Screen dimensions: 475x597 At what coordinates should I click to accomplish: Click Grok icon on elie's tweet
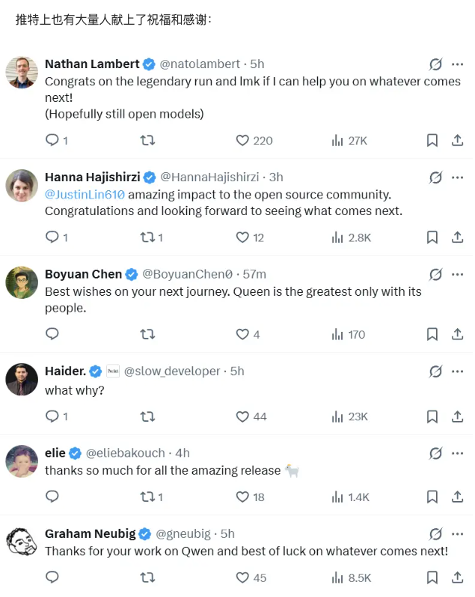(435, 453)
